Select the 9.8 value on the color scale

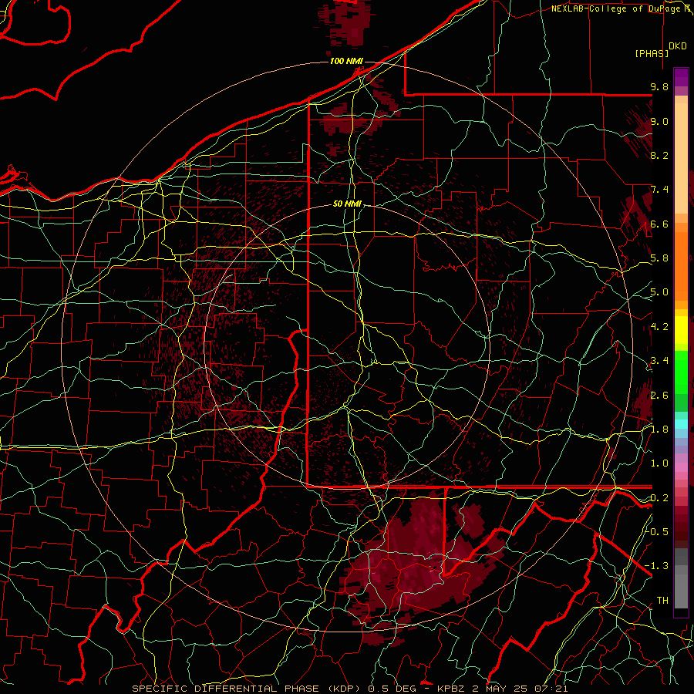659,87
